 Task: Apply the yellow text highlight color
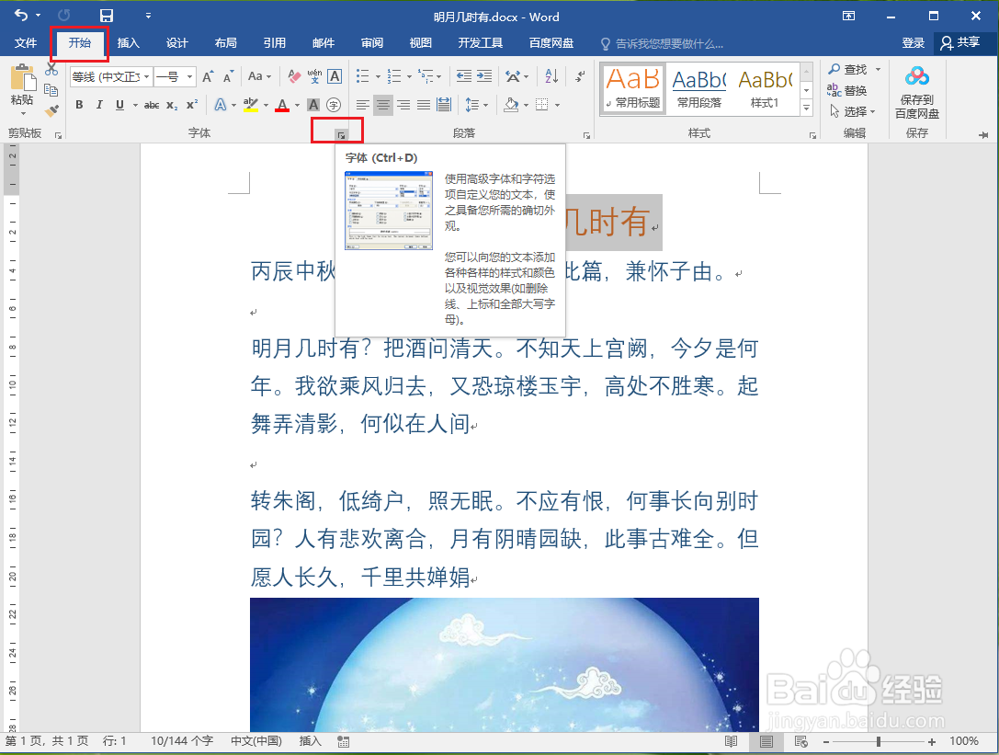coord(250,105)
